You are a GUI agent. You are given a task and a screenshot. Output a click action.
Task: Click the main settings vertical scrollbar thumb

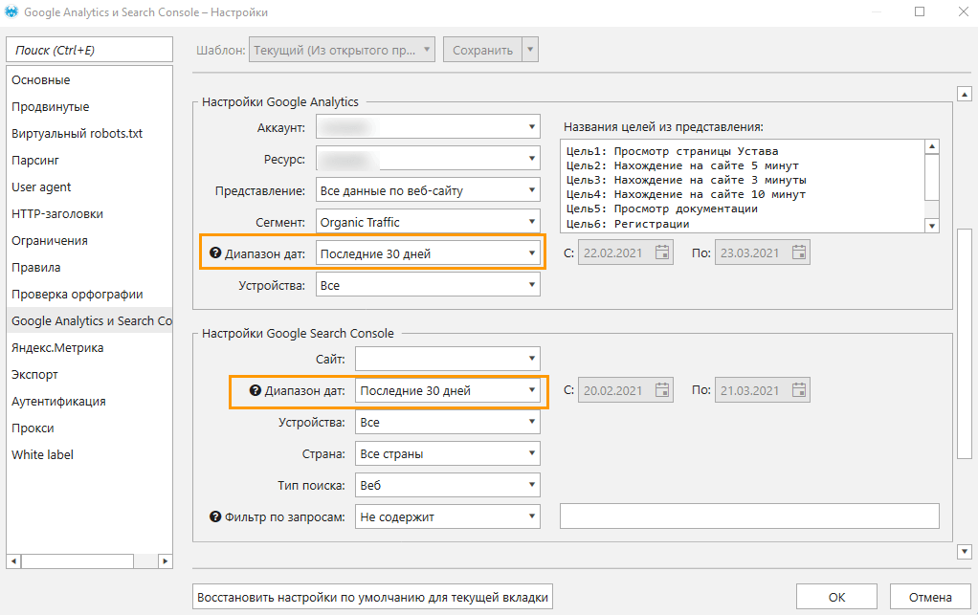965,344
